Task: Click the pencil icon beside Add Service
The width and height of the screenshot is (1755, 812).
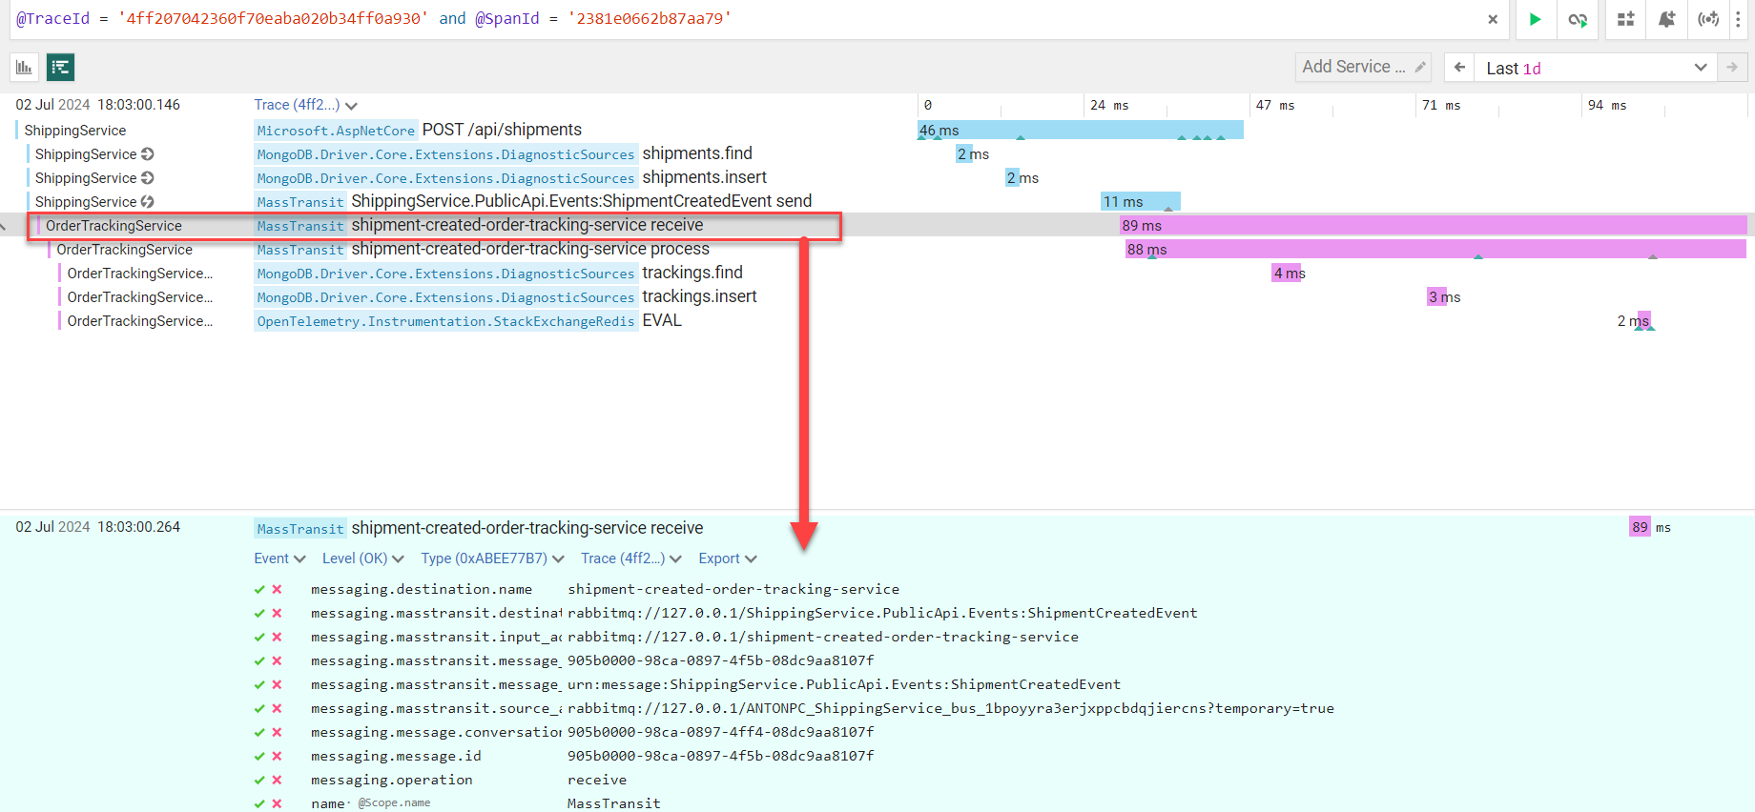Action: (x=1420, y=67)
